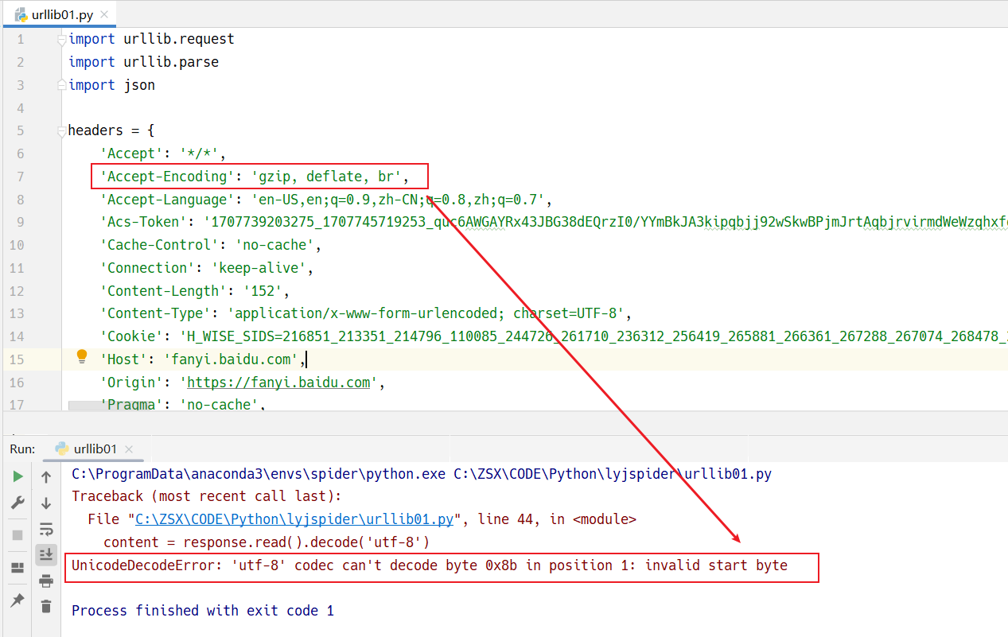Click fold end marker beside import json
This screenshot has height=637, width=1008.
pos(62,84)
